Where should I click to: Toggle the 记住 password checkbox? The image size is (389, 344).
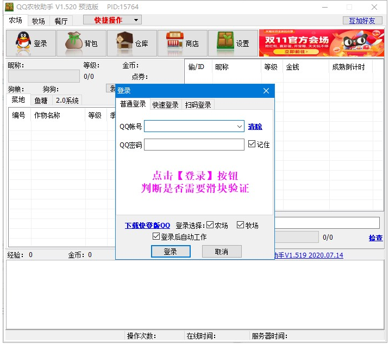(x=252, y=144)
